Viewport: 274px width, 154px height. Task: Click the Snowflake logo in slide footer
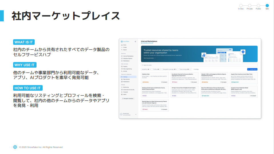pyautogui.click(x=15, y=147)
